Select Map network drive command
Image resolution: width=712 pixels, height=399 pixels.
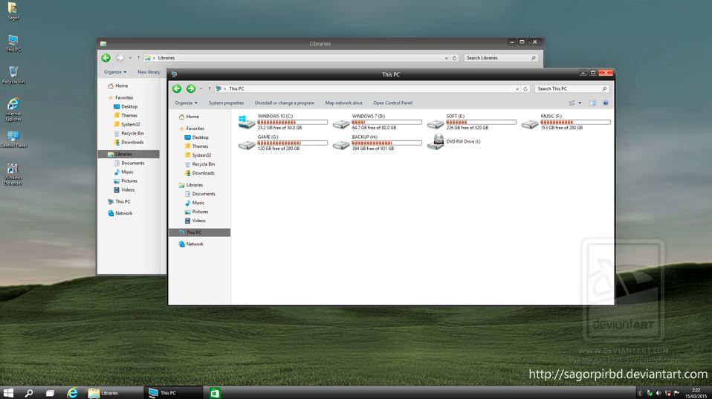pos(343,103)
